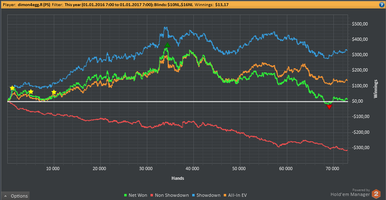This screenshot has height=200, width=386.
Task: Select the yellow star marker at 10 000 hands
Action: click(x=54, y=92)
